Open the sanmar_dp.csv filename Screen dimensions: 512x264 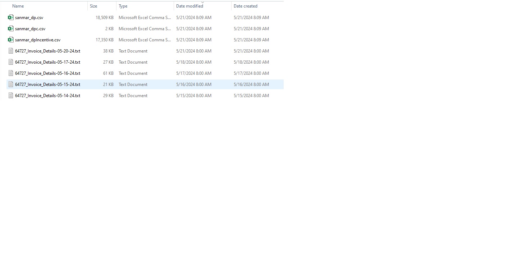[x=29, y=18]
